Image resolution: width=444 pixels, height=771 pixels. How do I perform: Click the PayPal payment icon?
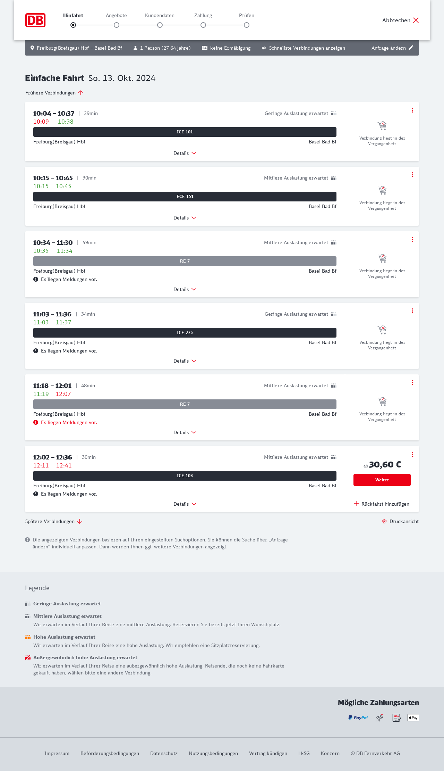[358, 718]
